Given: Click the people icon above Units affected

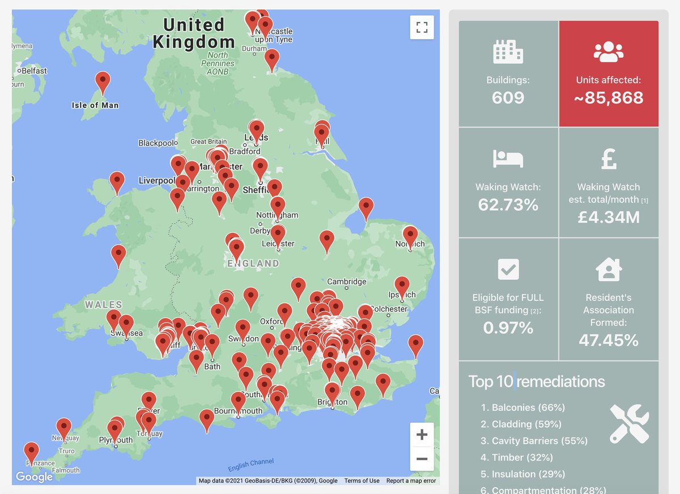Looking at the screenshot, I should tap(609, 52).
